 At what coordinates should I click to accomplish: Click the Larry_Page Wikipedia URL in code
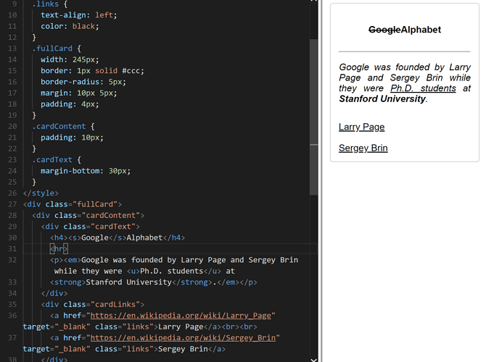click(x=181, y=316)
